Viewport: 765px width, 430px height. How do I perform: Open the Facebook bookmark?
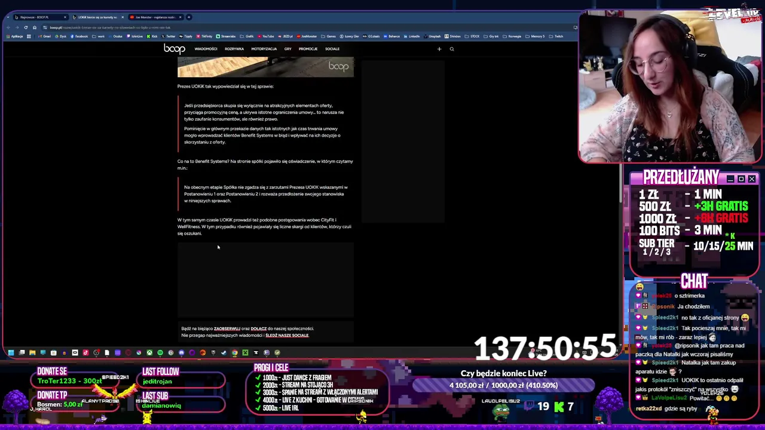coord(79,36)
